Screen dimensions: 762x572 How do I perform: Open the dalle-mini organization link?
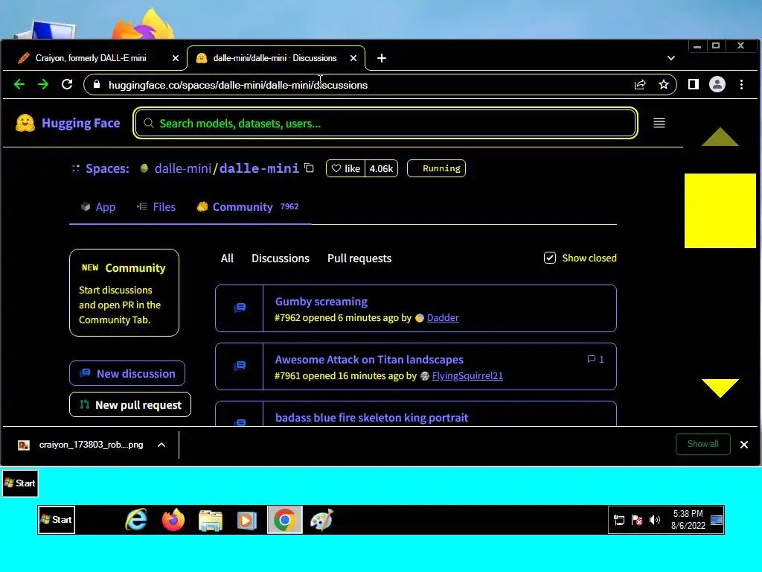click(183, 168)
